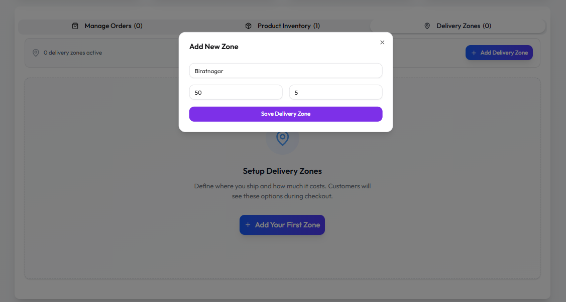Click the large location pin in empty state

pos(282,138)
